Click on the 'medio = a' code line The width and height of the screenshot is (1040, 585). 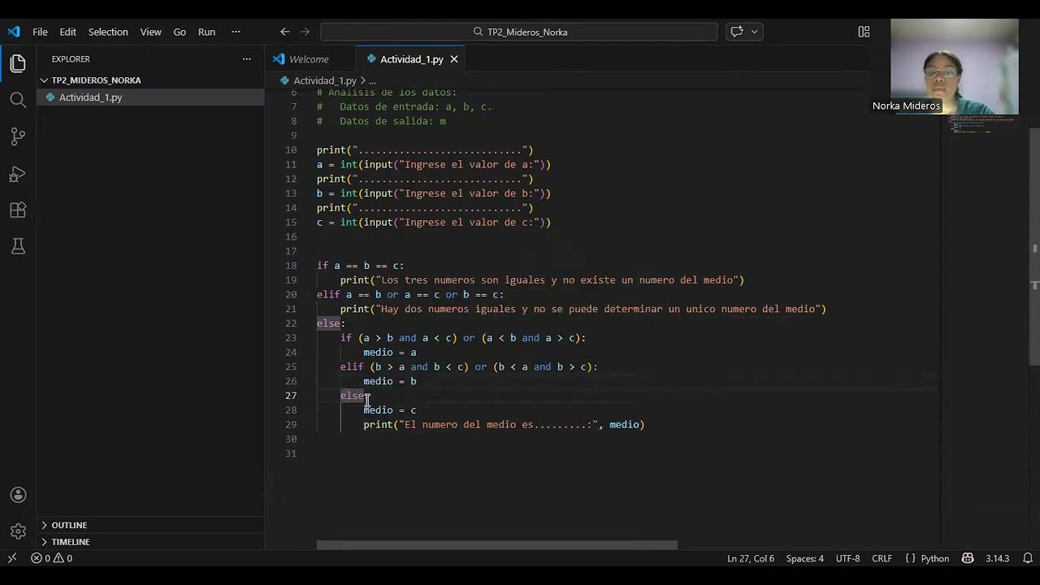[390, 352]
